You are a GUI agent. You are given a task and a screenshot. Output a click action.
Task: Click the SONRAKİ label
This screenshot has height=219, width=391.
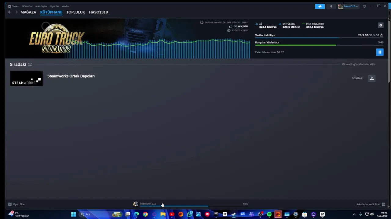357,78
